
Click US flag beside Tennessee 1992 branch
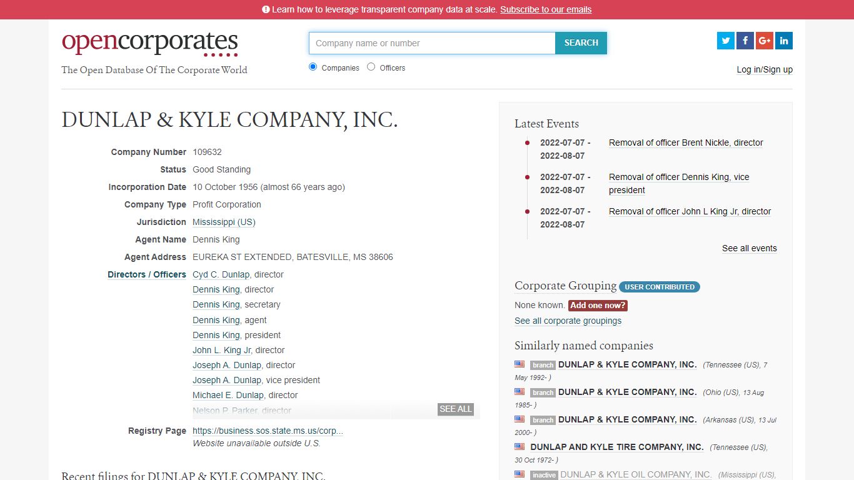(x=520, y=364)
